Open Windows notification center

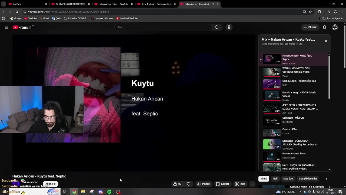(340, 192)
